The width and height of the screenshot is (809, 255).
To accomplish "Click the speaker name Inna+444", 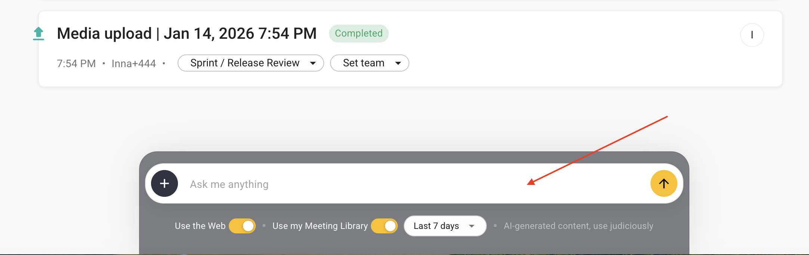I will pos(133,63).
